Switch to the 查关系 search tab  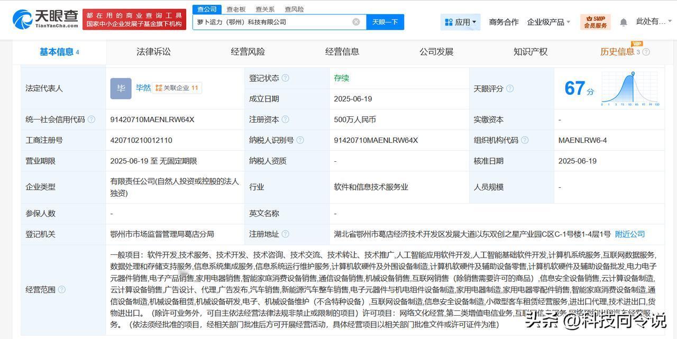(x=265, y=9)
